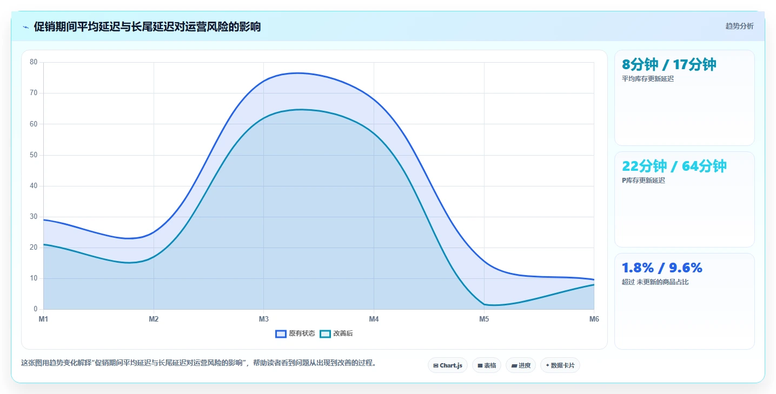
Task: Toggle the 改善后 legend swatch
Action: 325,334
